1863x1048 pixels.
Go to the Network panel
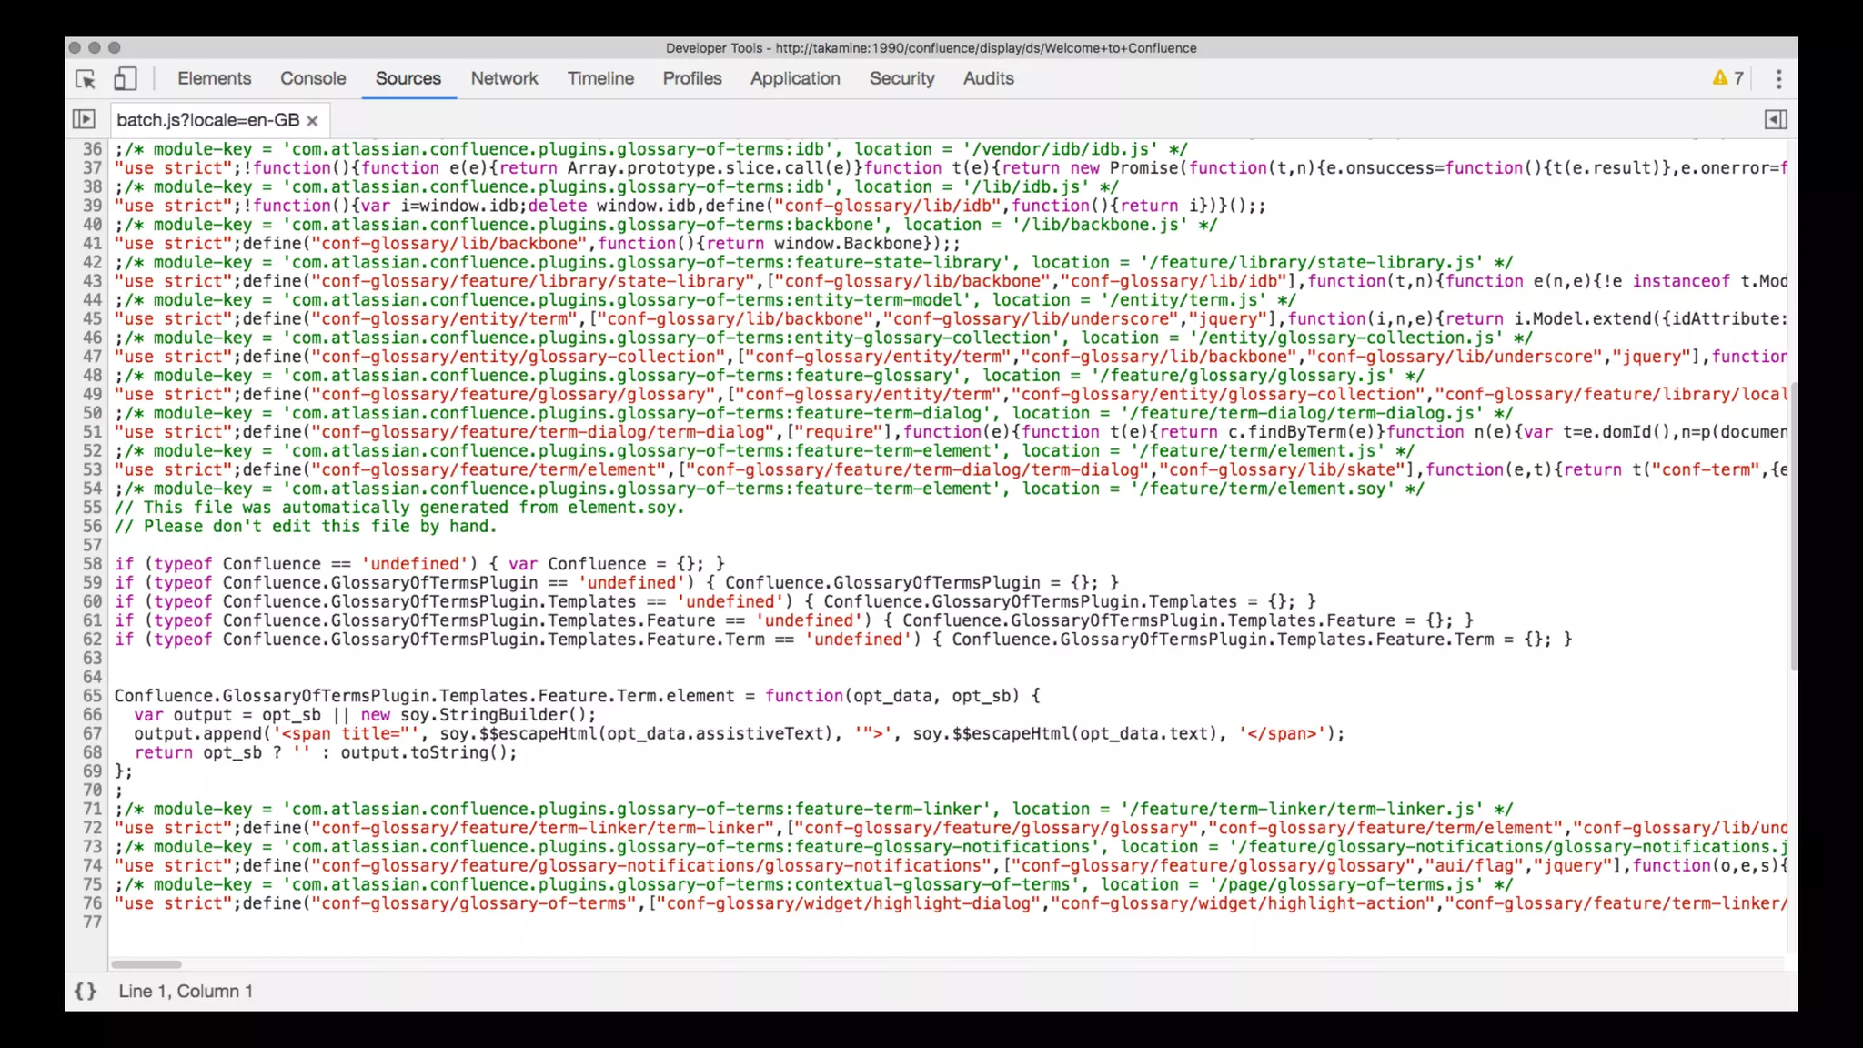(x=504, y=78)
